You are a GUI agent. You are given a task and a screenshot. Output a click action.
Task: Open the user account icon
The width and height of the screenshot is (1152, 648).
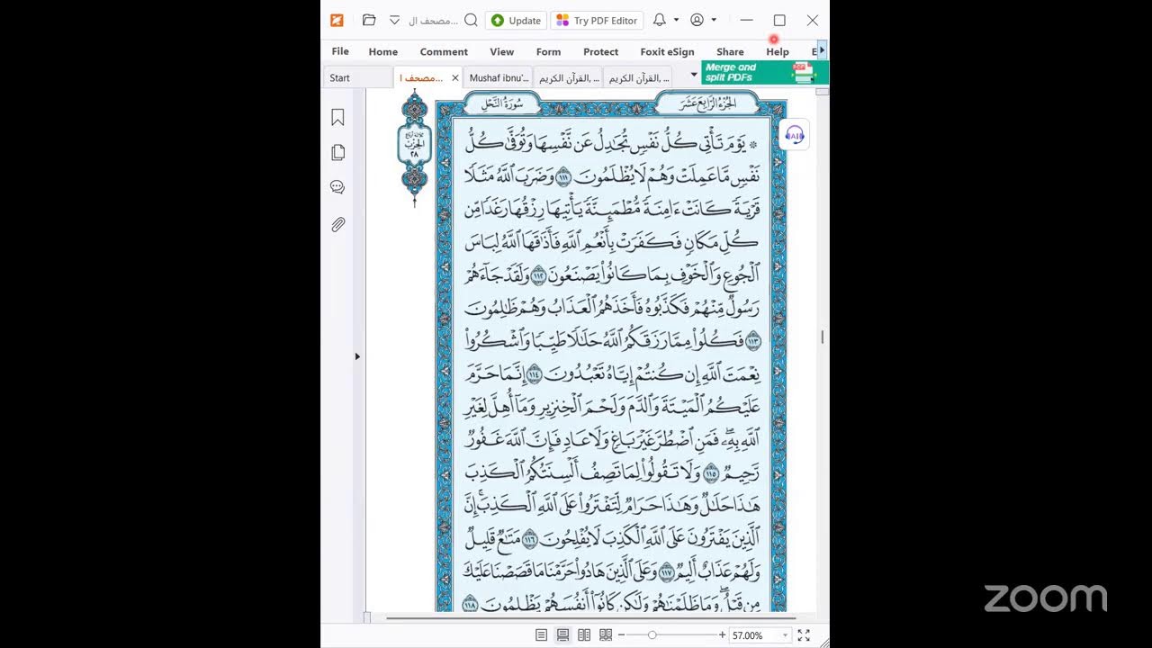pyautogui.click(x=697, y=20)
